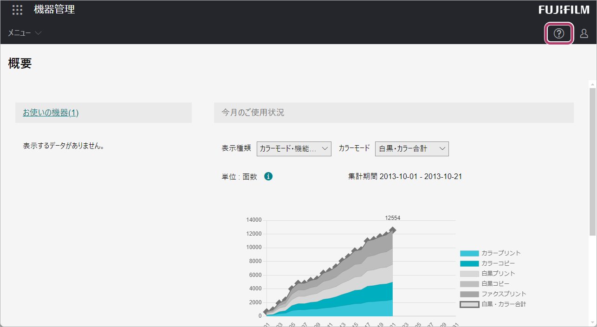Click the info icon beside 単位 : 面数
Screen dimensions: 597x327
pos(268,176)
